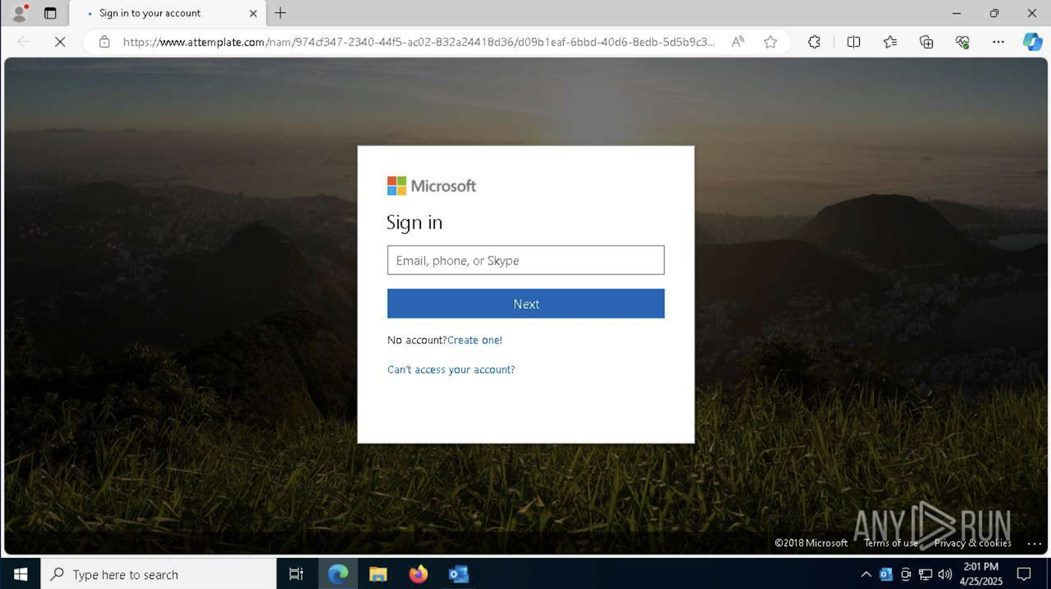The width and height of the screenshot is (1051, 589).
Task: Click the ©2018 Microsoft footer text
Action: click(x=811, y=543)
